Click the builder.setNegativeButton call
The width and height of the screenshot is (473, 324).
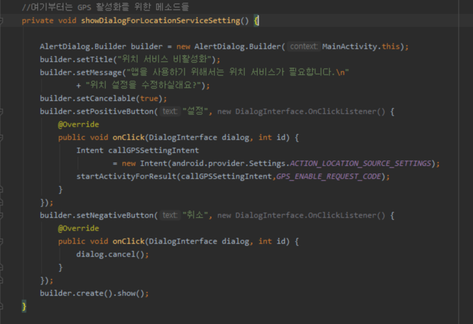point(97,215)
